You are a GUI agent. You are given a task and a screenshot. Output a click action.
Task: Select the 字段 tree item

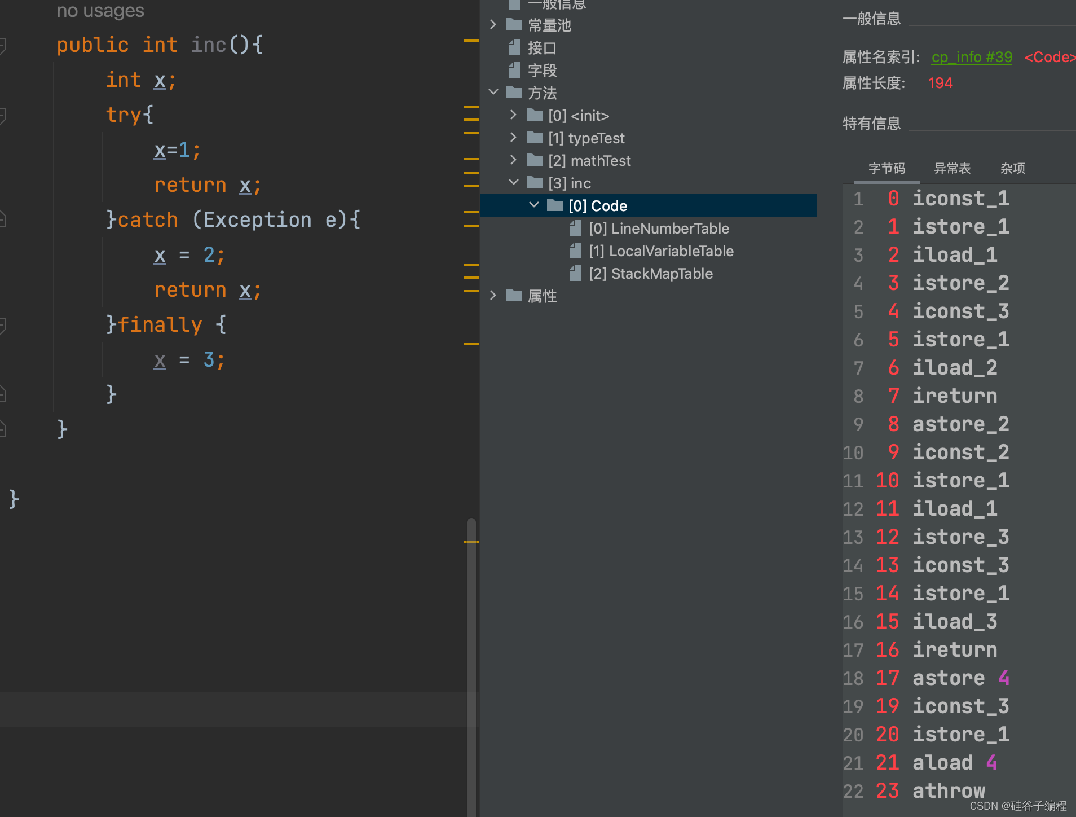coord(542,71)
